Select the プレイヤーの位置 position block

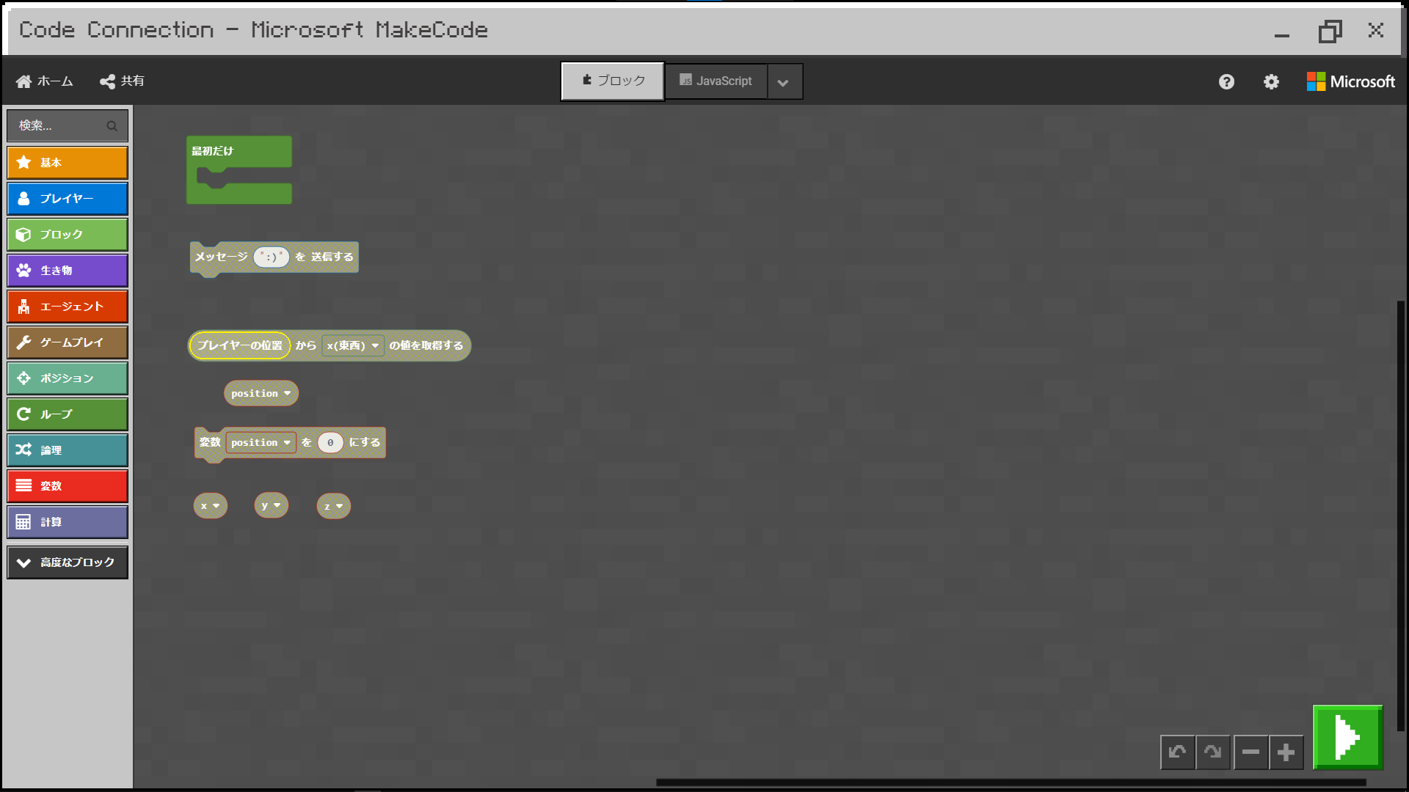coord(239,345)
